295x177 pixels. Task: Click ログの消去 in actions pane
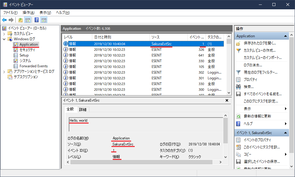(253, 65)
